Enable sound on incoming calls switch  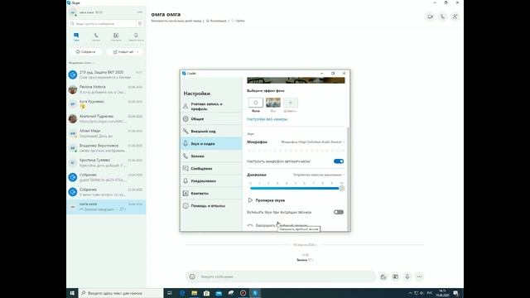coord(339,212)
